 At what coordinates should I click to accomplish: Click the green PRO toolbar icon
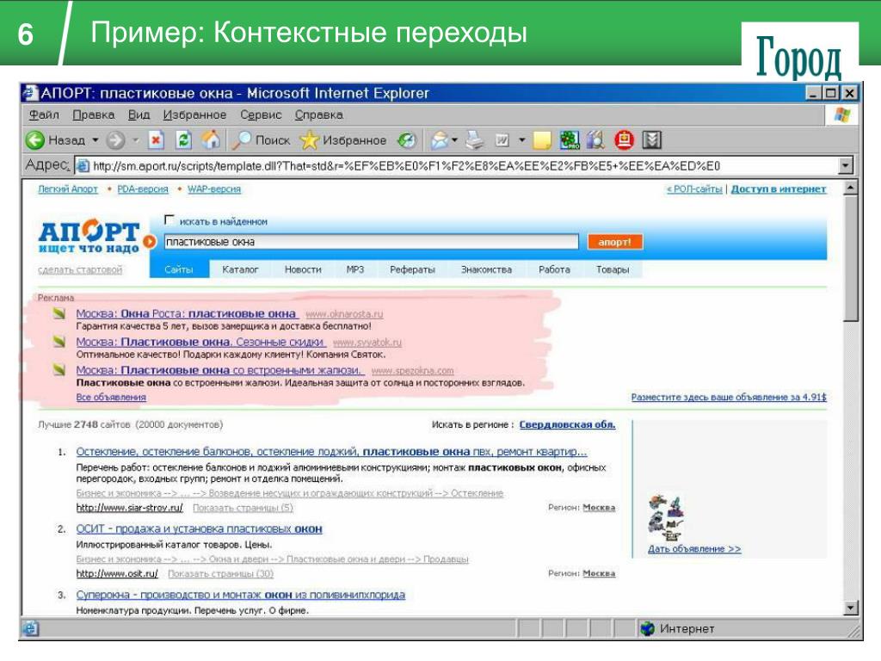coord(570,140)
